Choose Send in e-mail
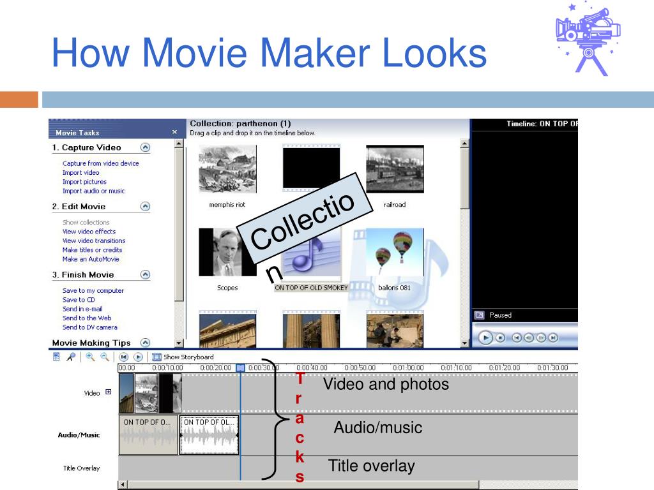This screenshot has width=654, height=490. 82,309
